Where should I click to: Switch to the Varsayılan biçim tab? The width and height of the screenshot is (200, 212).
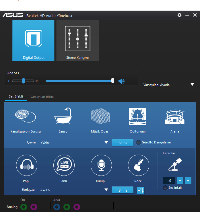pos(42,97)
